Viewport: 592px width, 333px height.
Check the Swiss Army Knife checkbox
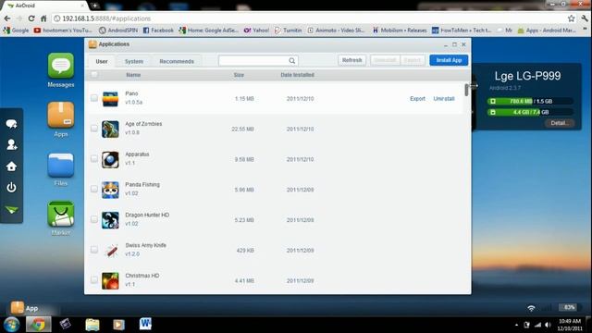[94, 250]
